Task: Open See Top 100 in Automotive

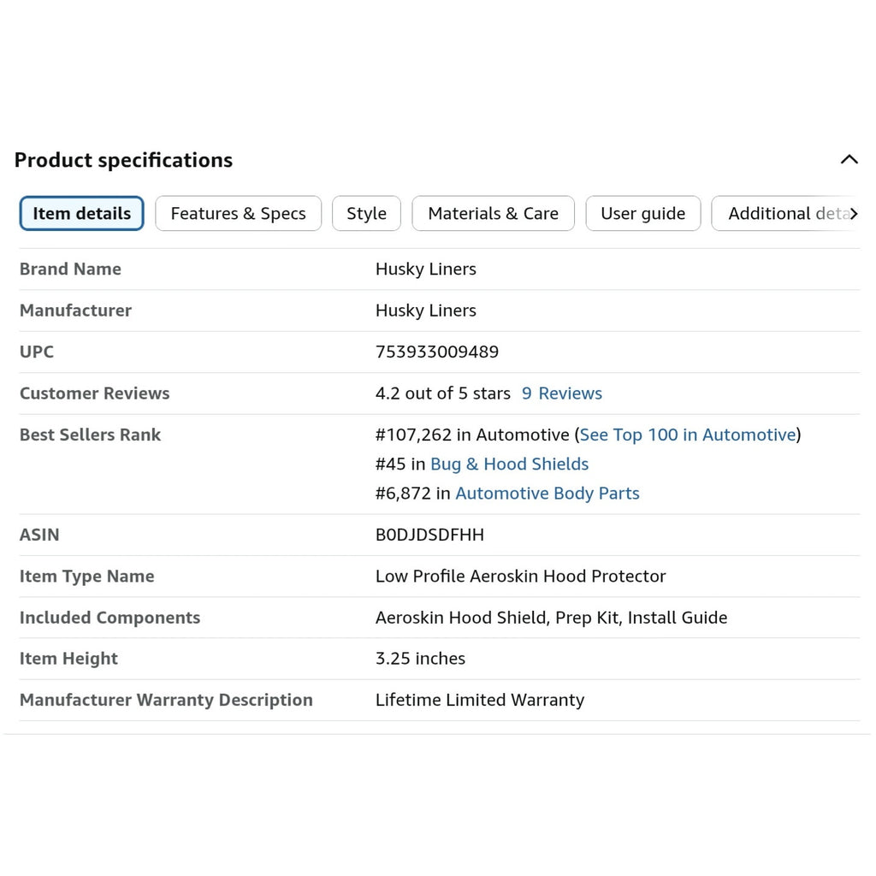Action: (688, 435)
